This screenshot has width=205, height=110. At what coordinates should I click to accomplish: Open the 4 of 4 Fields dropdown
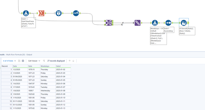(10, 61)
